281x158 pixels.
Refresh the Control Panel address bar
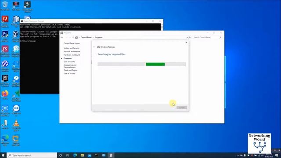point(190,37)
